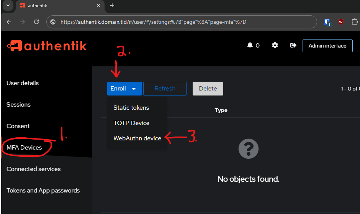Open the extensions puzzle icon
This screenshot has height=214, width=360.
point(355,21)
